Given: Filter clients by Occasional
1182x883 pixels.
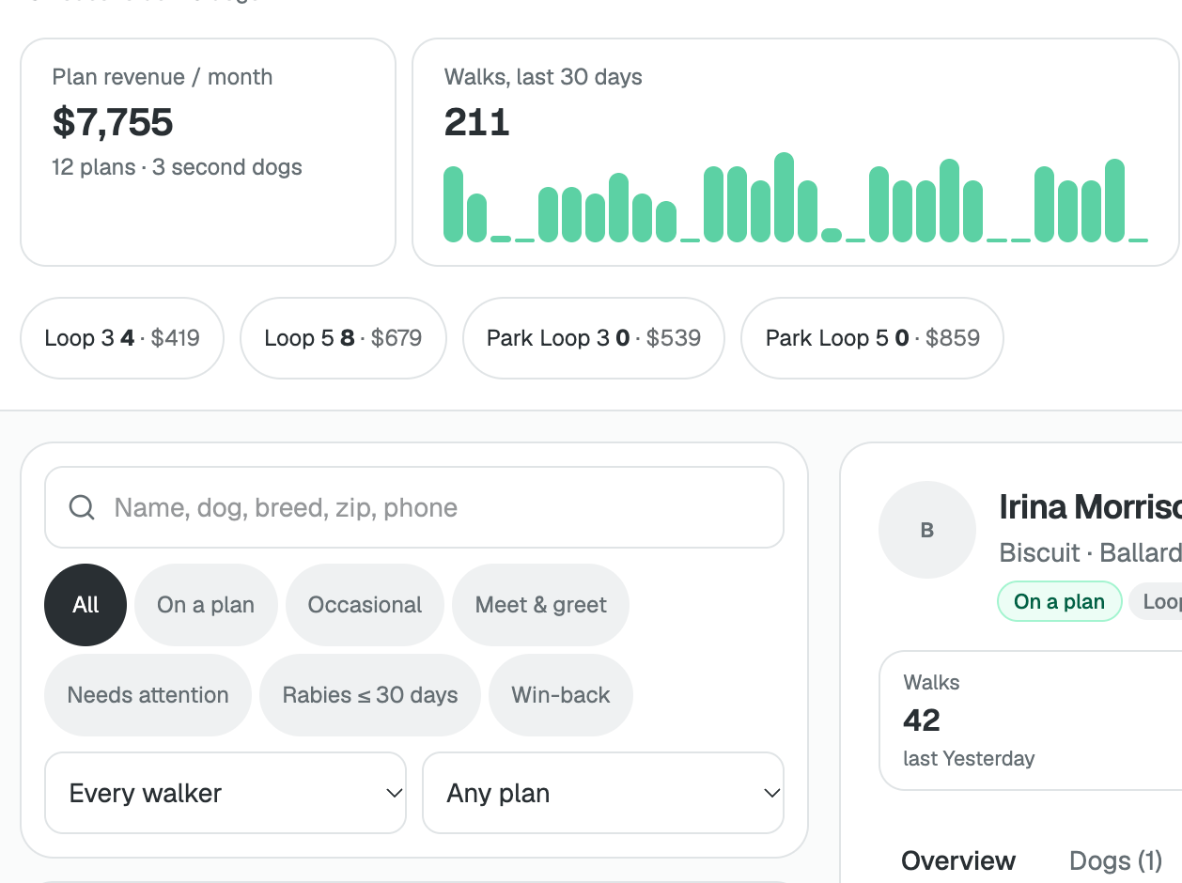Looking at the screenshot, I should click(x=365, y=605).
